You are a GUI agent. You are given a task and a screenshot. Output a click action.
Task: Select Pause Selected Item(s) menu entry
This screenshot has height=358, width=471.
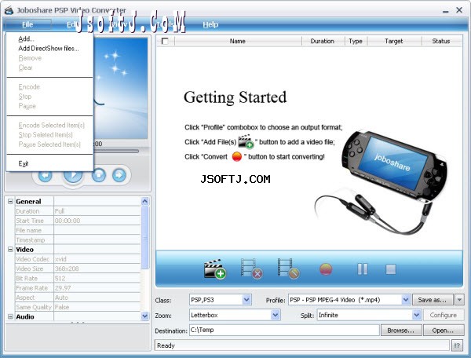[x=49, y=144]
